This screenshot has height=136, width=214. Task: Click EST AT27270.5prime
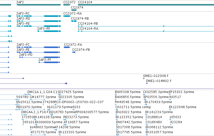pos(43,132)
